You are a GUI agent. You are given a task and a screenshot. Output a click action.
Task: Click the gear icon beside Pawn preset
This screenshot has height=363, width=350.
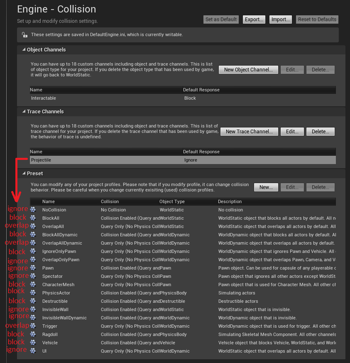coord(33,268)
